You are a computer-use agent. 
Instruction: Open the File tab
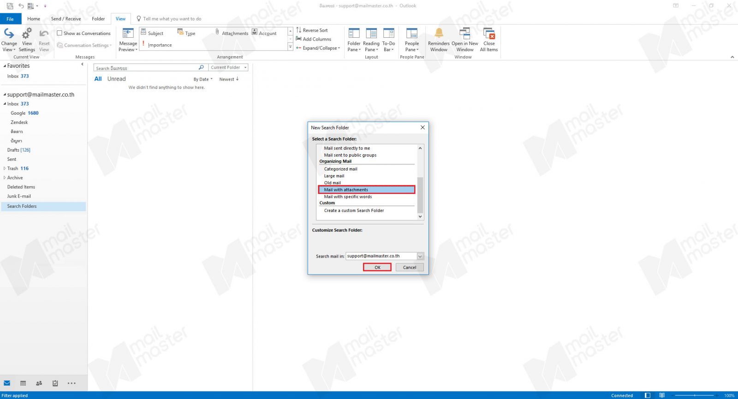pyautogui.click(x=10, y=19)
